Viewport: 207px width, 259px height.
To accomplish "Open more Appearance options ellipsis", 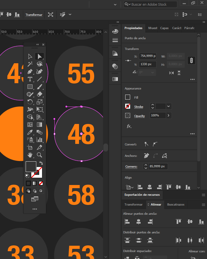I will [192, 134].
